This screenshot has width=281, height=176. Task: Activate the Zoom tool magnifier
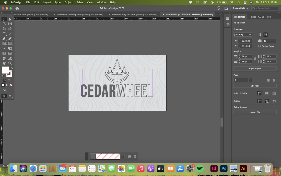[x=10, y=63]
